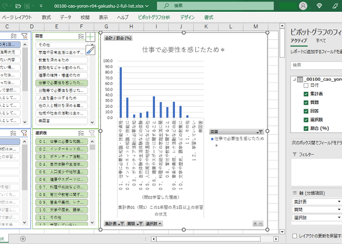Click the funnel icon beside フィルター area
The height and width of the screenshot is (244, 342).
click(x=295, y=154)
